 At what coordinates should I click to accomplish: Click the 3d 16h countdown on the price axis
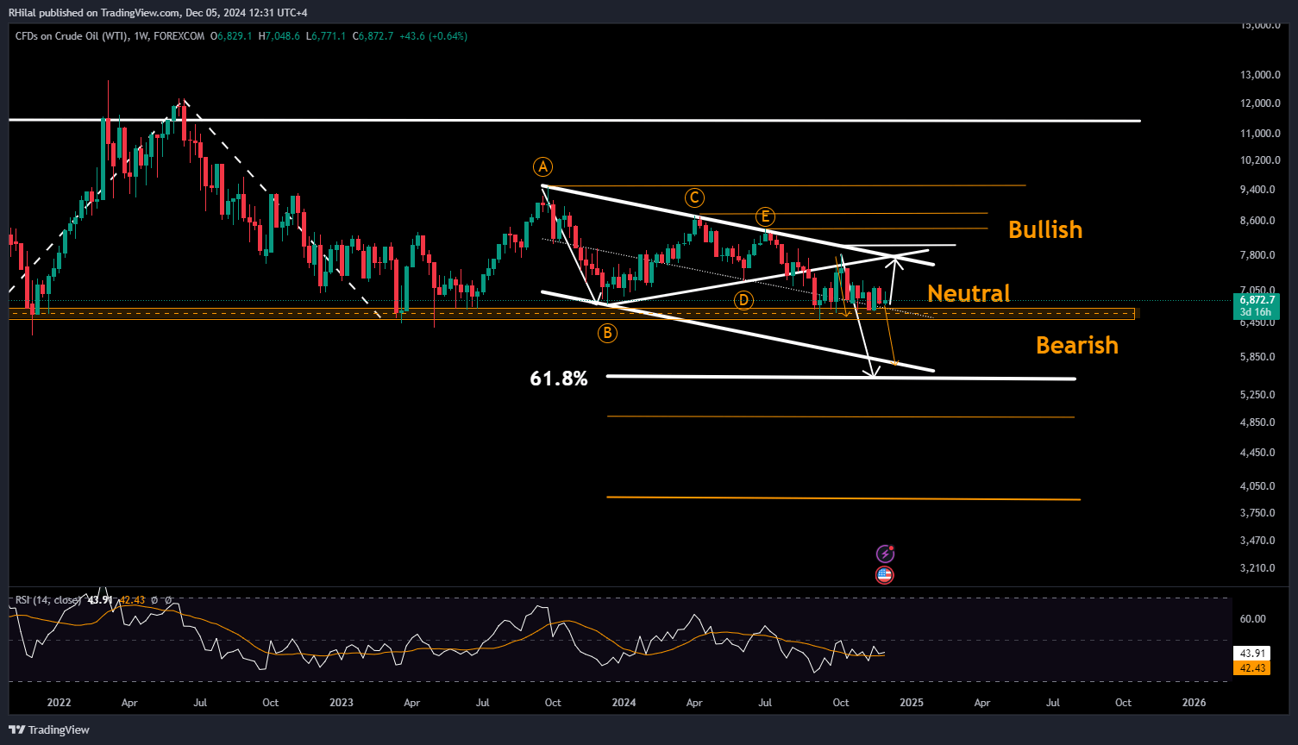[1256, 312]
